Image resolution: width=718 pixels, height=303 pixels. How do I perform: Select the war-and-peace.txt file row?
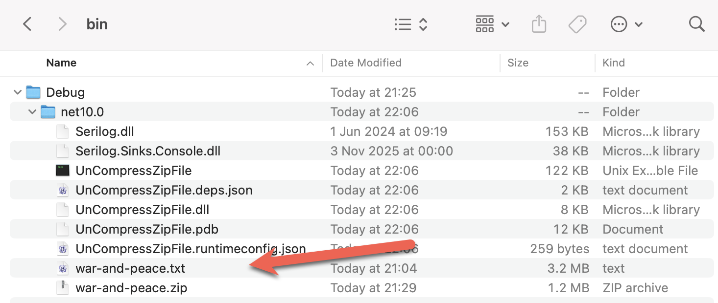(131, 268)
